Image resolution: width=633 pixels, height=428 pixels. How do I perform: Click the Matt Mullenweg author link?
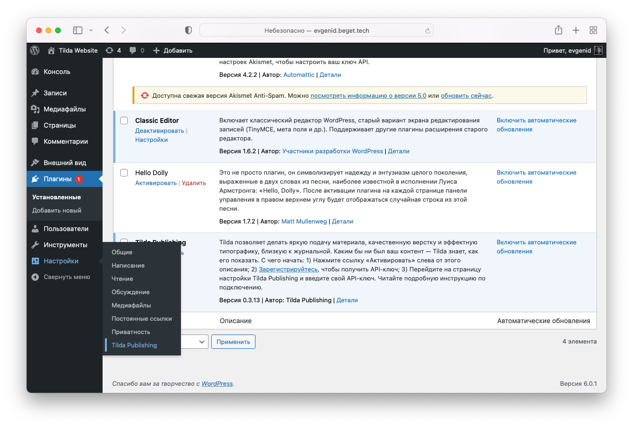coord(304,221)
